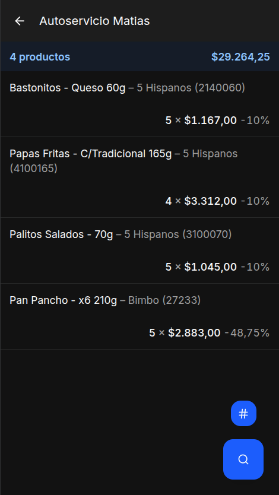Select the Pan Pancho - x6 210g entry
This screenshot has width=279, height=495.
click(x=139, y=316)
